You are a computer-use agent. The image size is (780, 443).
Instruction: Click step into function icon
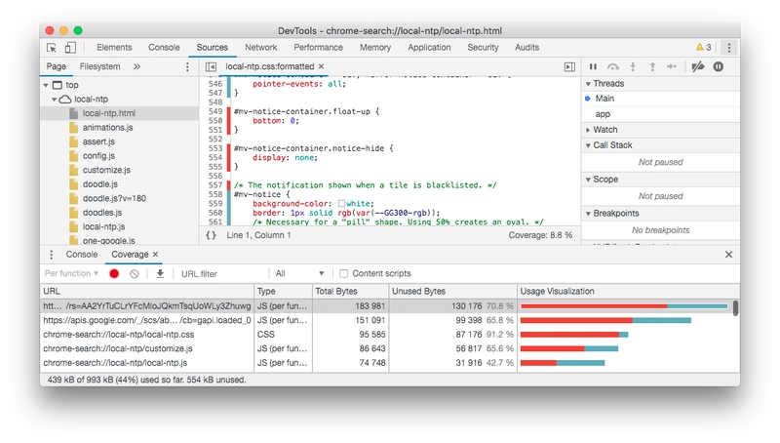[x=633, y=66]
